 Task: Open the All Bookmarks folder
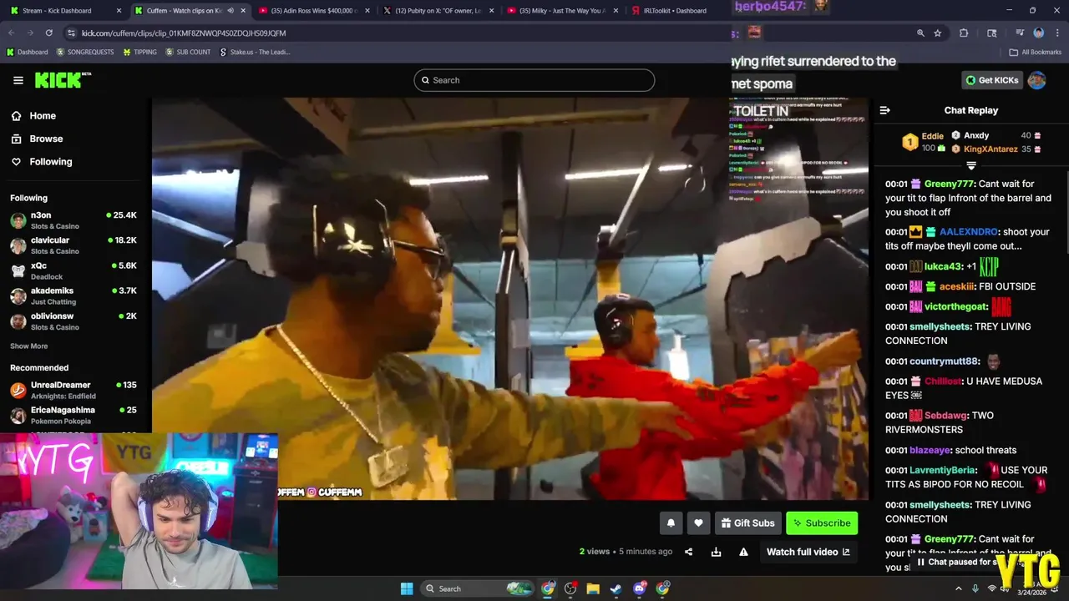tap(1036, 52)
